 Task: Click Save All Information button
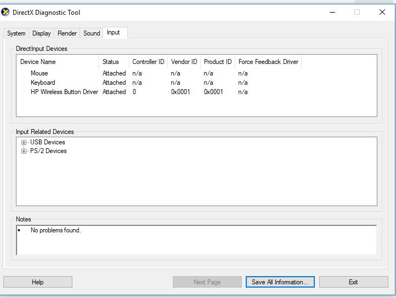click(280, 282)
